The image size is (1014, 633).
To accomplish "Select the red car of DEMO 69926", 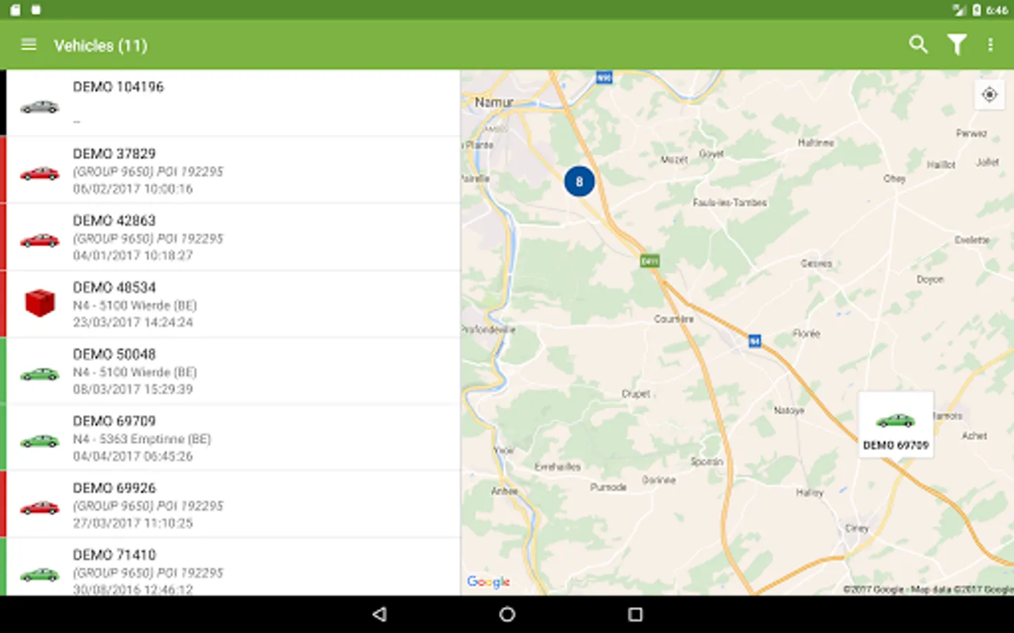I will (39, 507).
